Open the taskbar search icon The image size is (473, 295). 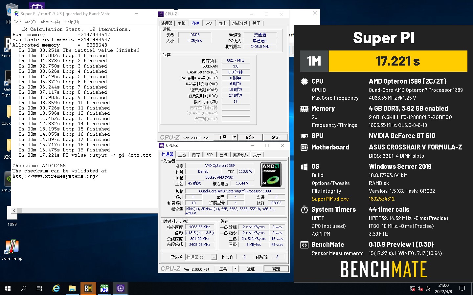(x=24, y=288)
